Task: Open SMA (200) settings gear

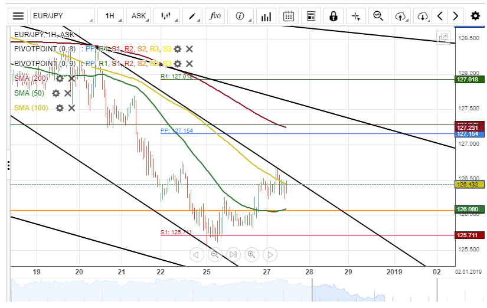Action: point(60,78)
